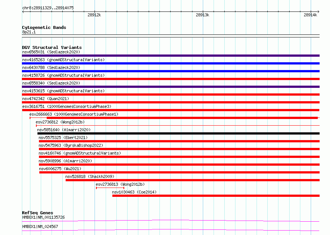Open the nsv4153615 gnomAD variant label
Viewport: 330px width, 235px height.
(x=63, y=91)
